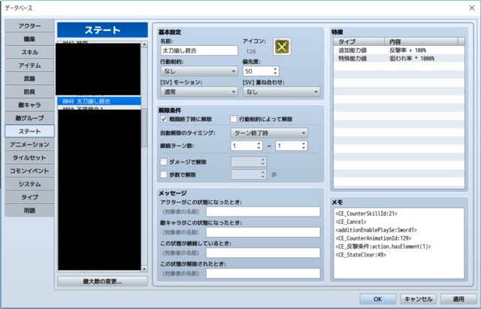Screen dimensions: 481x309
Task: Enable 歩数で解除 checkbox
Action: pyautogui.click(x=164, y=174)
